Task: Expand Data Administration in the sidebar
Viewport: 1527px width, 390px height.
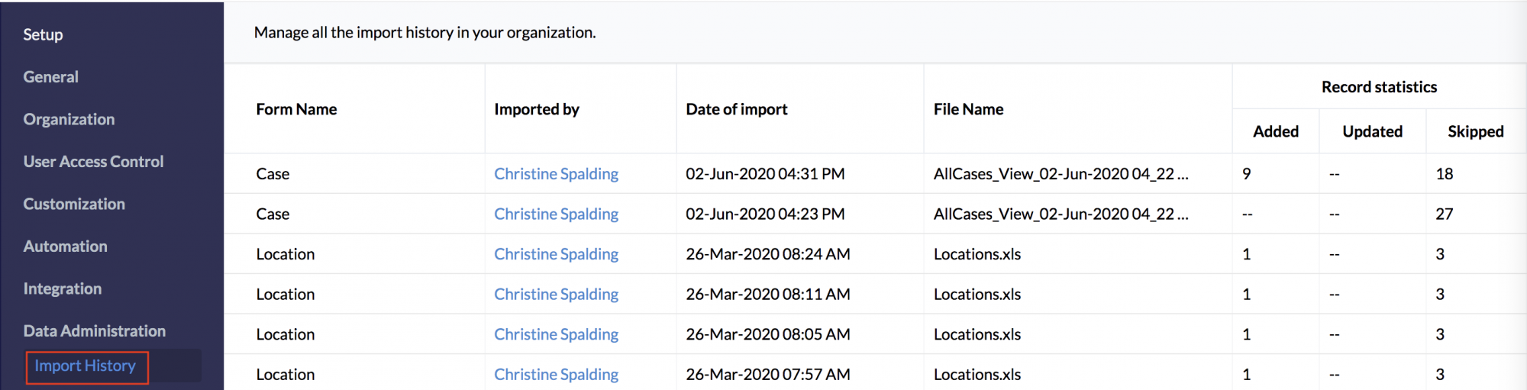Action: 94,331
